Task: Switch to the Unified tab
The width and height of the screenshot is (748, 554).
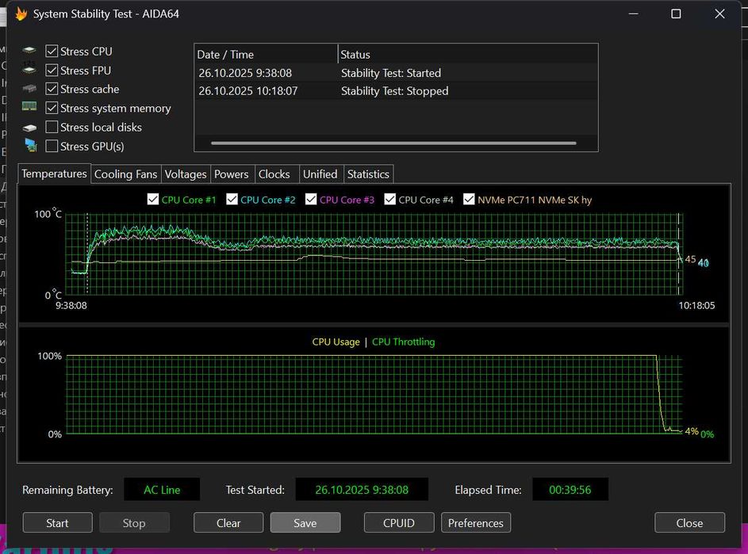Action: (x=320, y=174)
